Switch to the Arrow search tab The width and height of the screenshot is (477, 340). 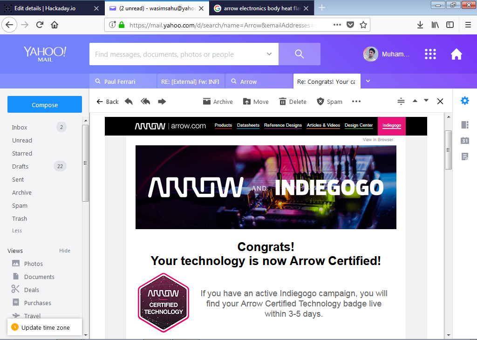[259, 81]
